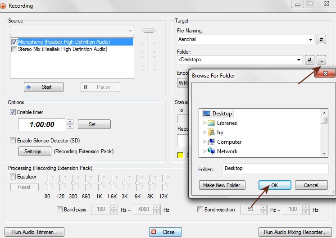
Task: Click the hp user folder icon
Action: (x=211, y=132)
